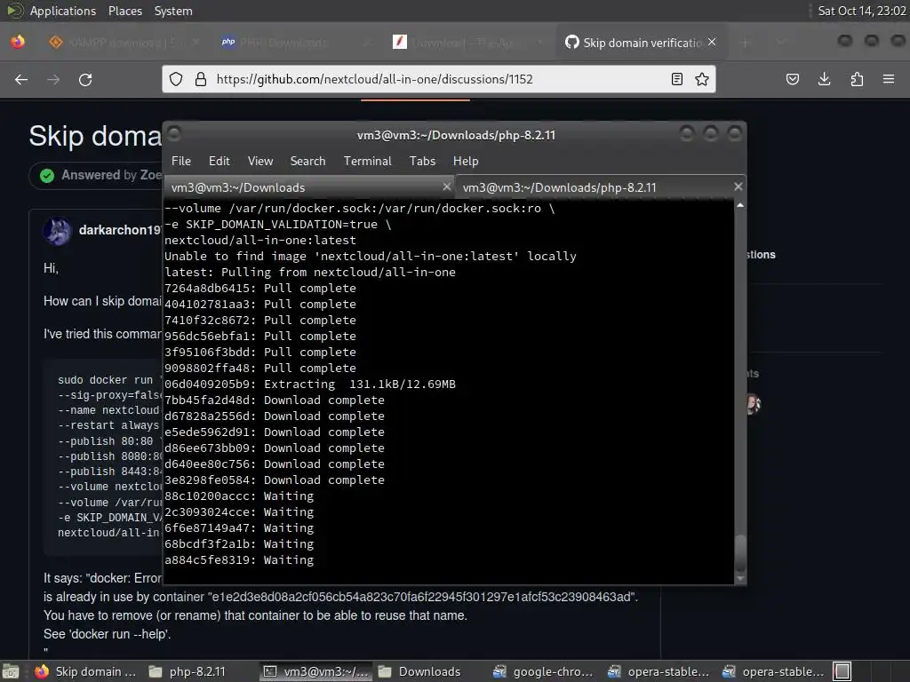This screenshot has width=910, height=682.
Task: Switch to vm3@vm3:~/Downloads terminal tab
Action: click(x=308, y=187)
